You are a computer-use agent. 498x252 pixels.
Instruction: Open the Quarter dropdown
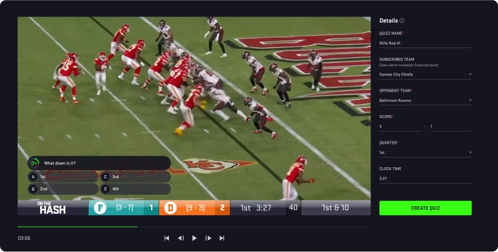425,153
